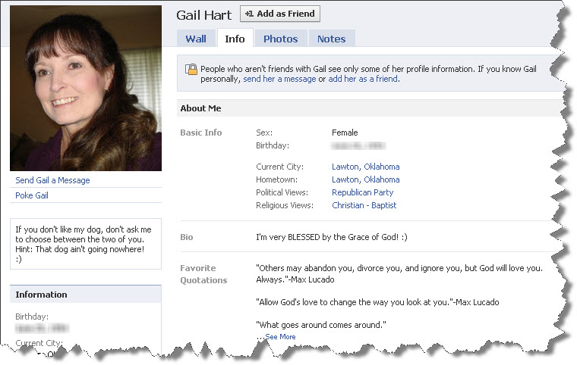Click the Basic Info label
The image size is (577, 365).
coord(201,133)
